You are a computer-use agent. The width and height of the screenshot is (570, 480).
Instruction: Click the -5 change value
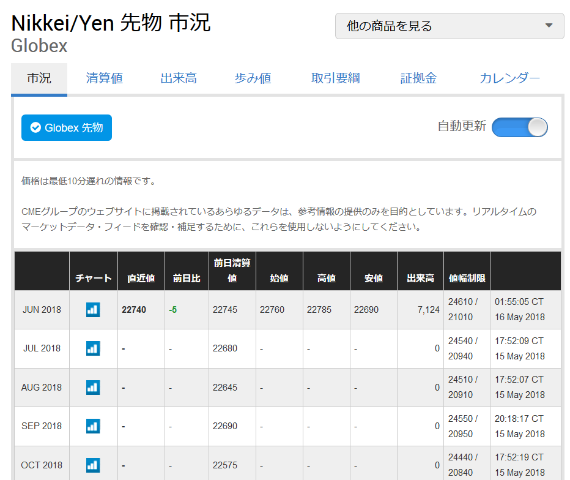pos(172,310)
